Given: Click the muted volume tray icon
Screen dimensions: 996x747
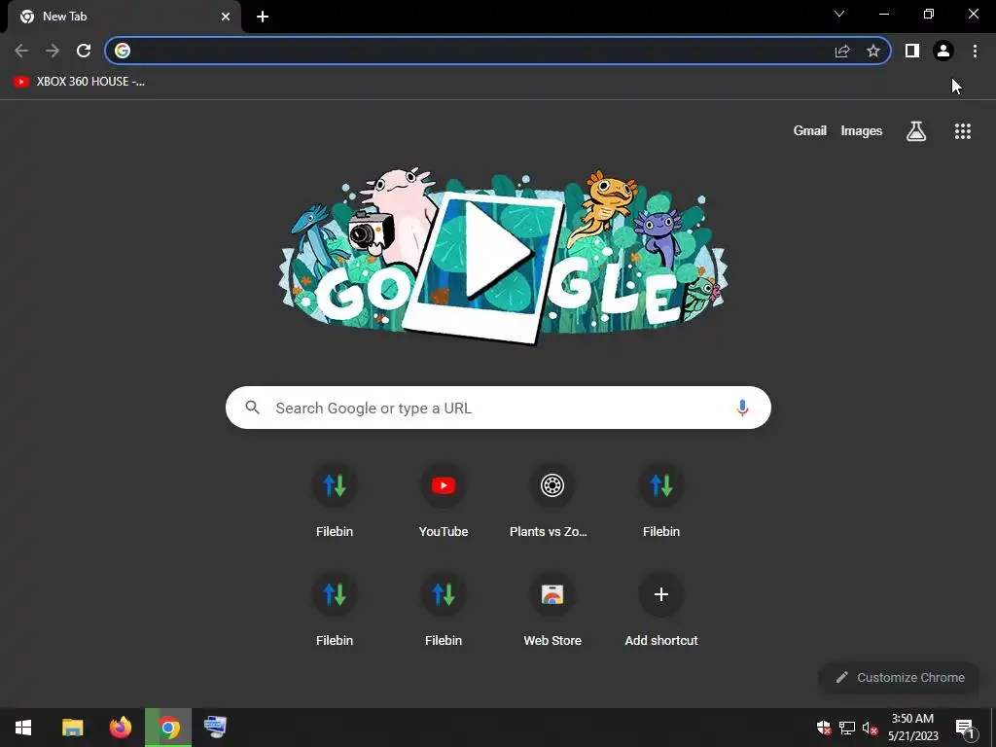Looking at the screenshot, I should point(870,728).
